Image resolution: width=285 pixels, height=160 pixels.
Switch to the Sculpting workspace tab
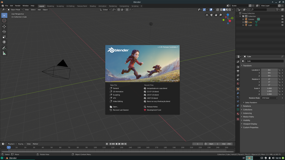60,6
